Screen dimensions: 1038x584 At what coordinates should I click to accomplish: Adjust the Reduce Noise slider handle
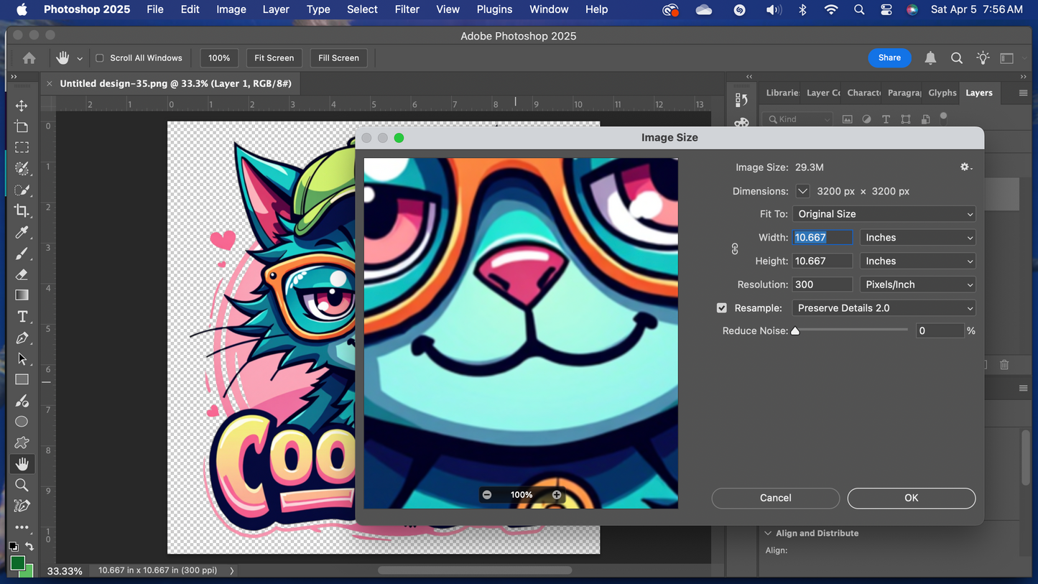point(795,331)
